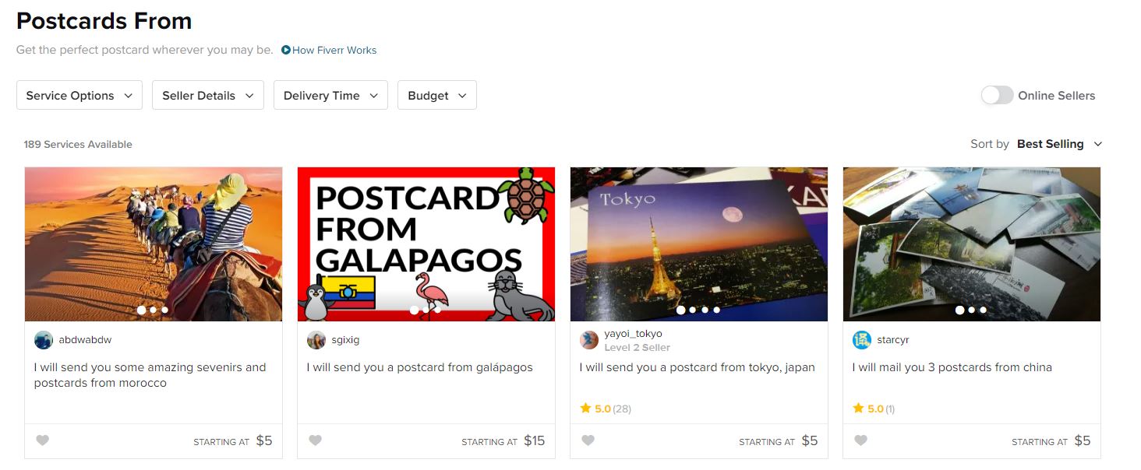Screen dimensions: 1141x470
Task: Favorite the Morocco postcards gig heart icon
Action: point(43,440)
